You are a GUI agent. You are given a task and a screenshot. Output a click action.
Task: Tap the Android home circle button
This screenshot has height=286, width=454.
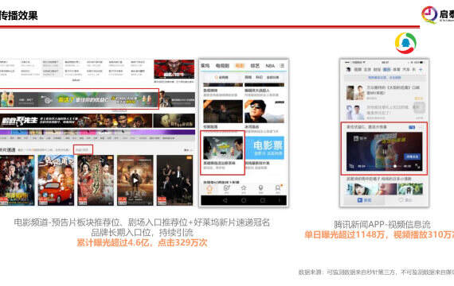(x=244, y=200)
